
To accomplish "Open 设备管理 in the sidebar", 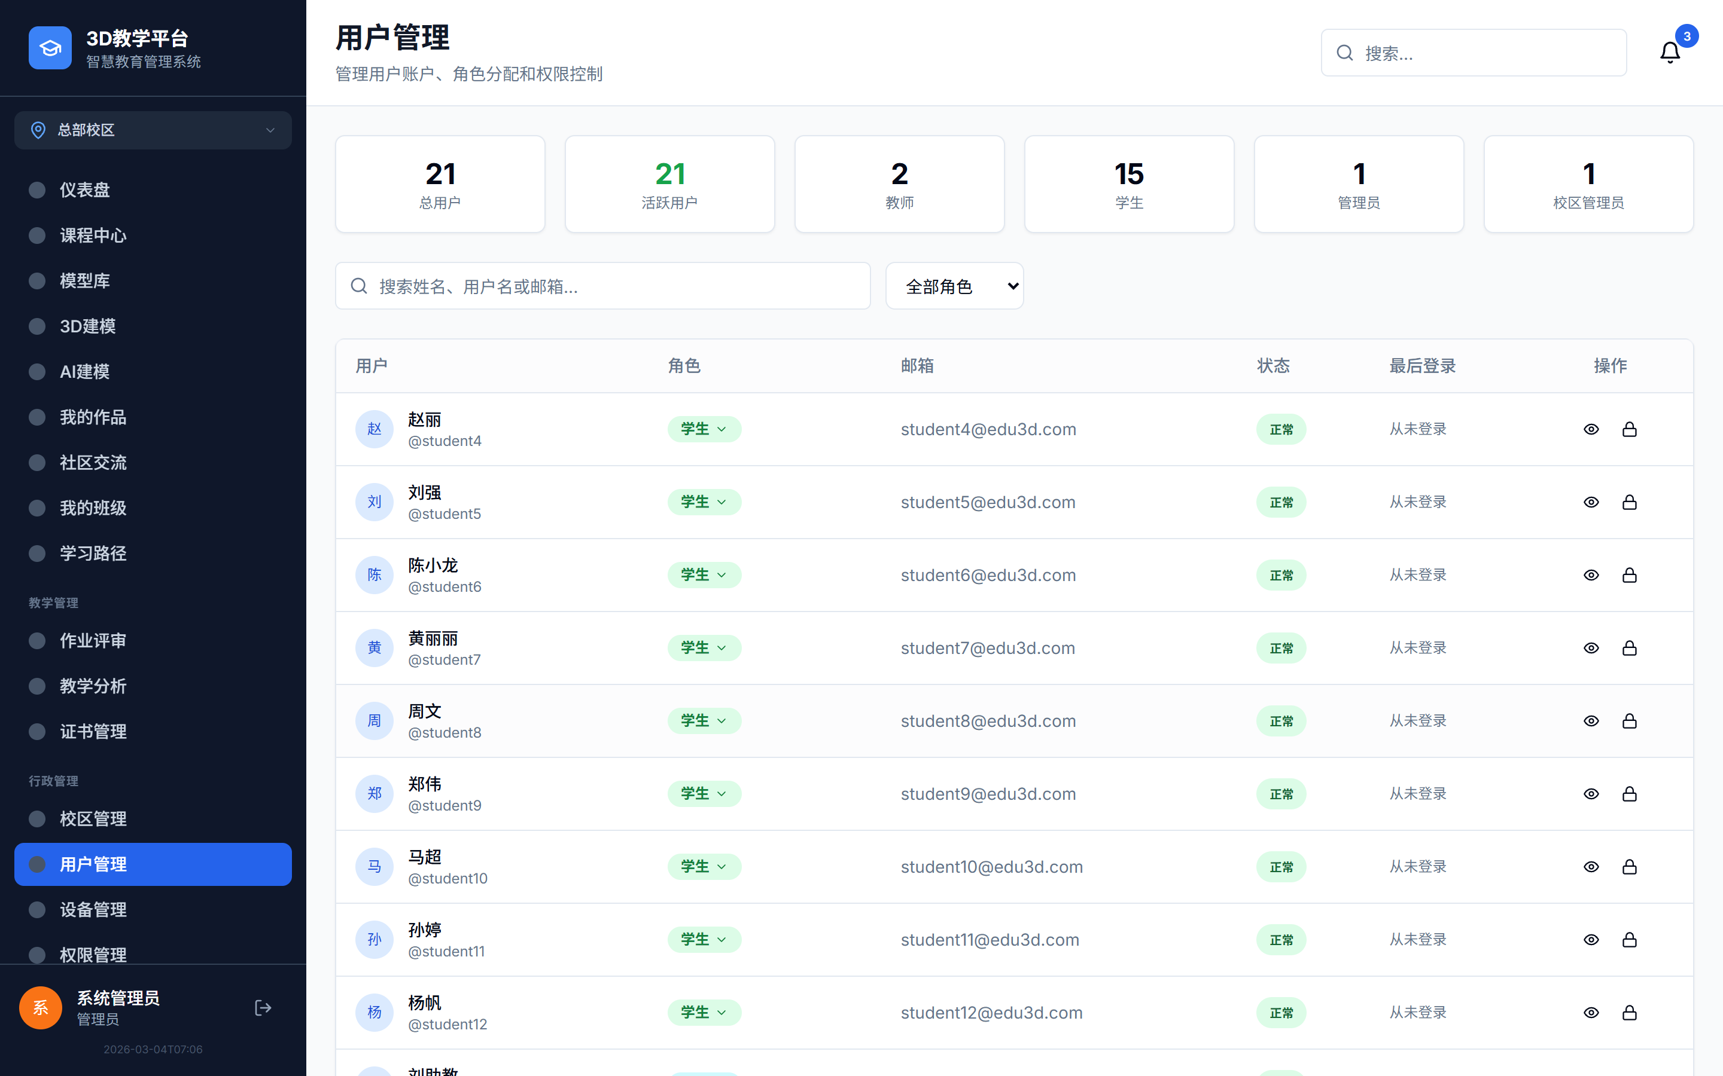I will (x=93, y=909).
